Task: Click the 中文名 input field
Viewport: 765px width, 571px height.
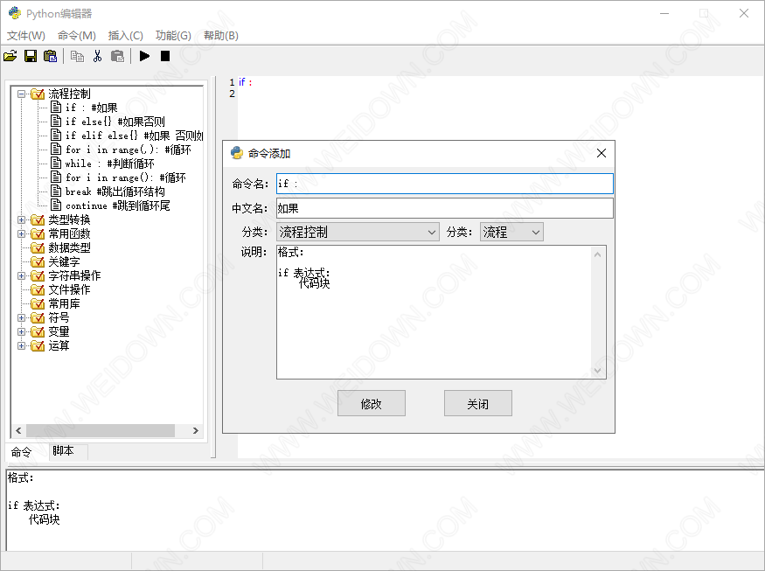Action: (x=444, y=209)
